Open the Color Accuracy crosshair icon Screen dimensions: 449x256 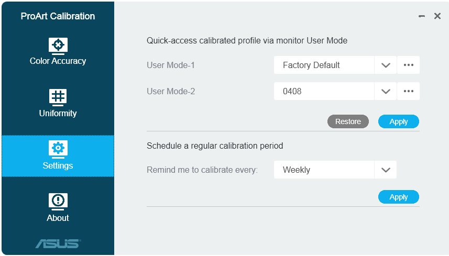tap(58, 46)
